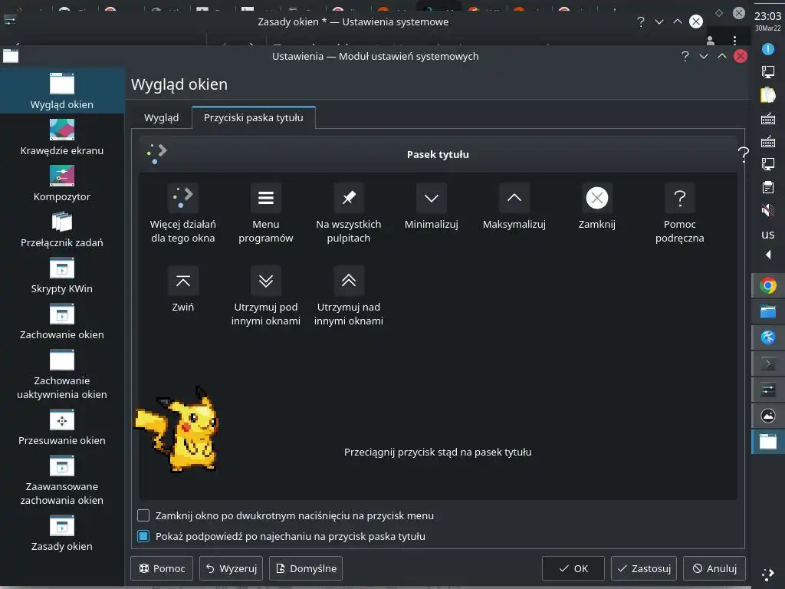Open the Krawędzie ekranu module

61,137
